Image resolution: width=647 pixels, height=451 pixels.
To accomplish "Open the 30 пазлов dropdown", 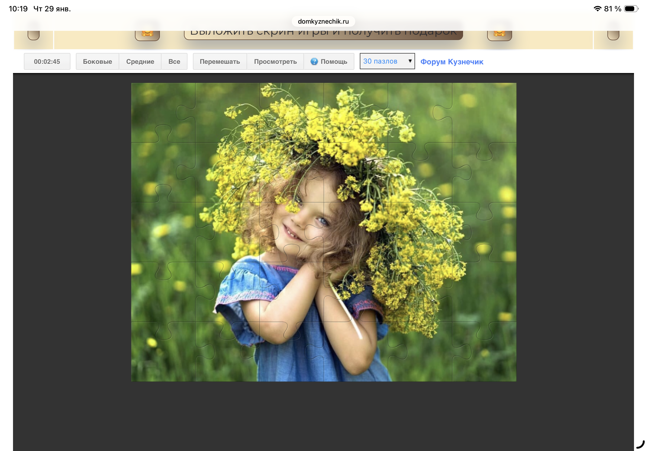I will [383, 61].
